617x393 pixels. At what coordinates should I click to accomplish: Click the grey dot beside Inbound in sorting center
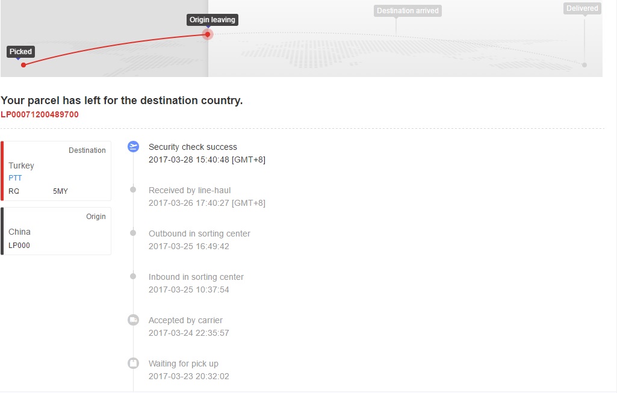click(133, 276)
